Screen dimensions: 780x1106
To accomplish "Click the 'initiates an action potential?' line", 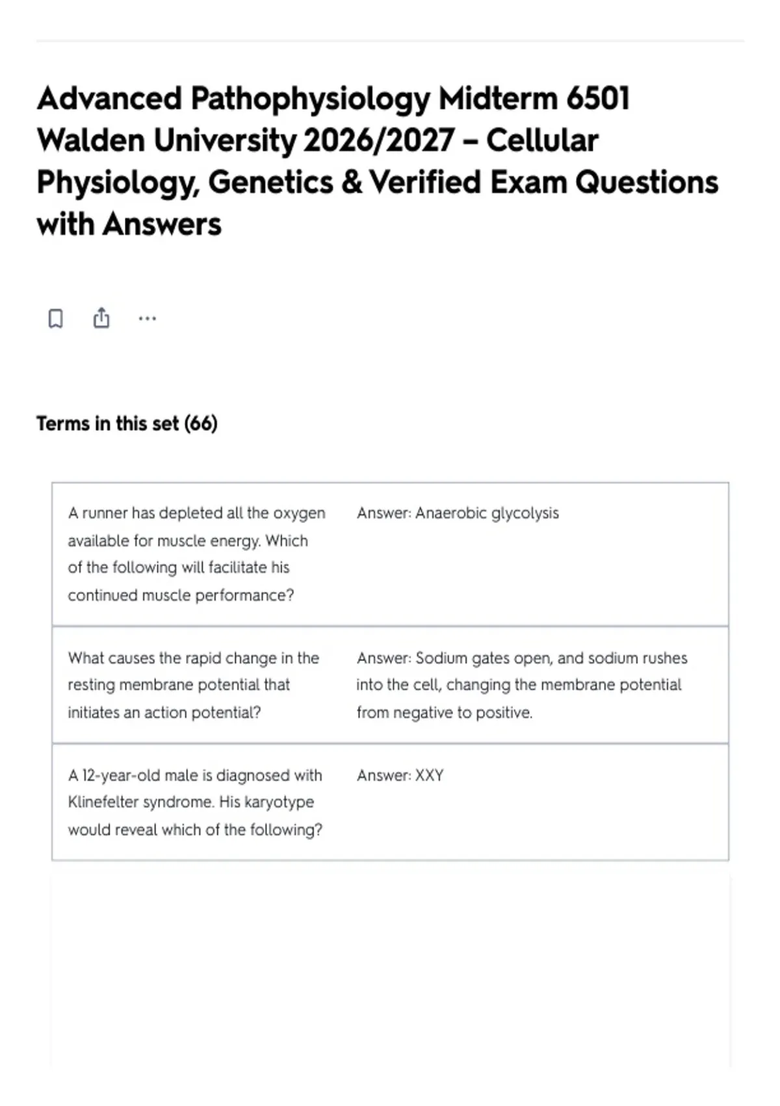I will (164, 713).
